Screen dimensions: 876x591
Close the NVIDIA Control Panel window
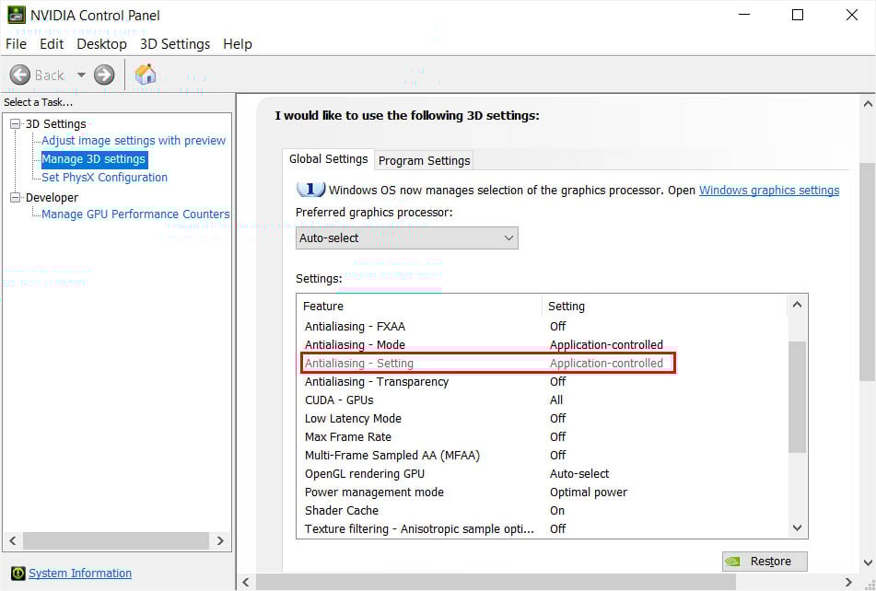(851, 15)
